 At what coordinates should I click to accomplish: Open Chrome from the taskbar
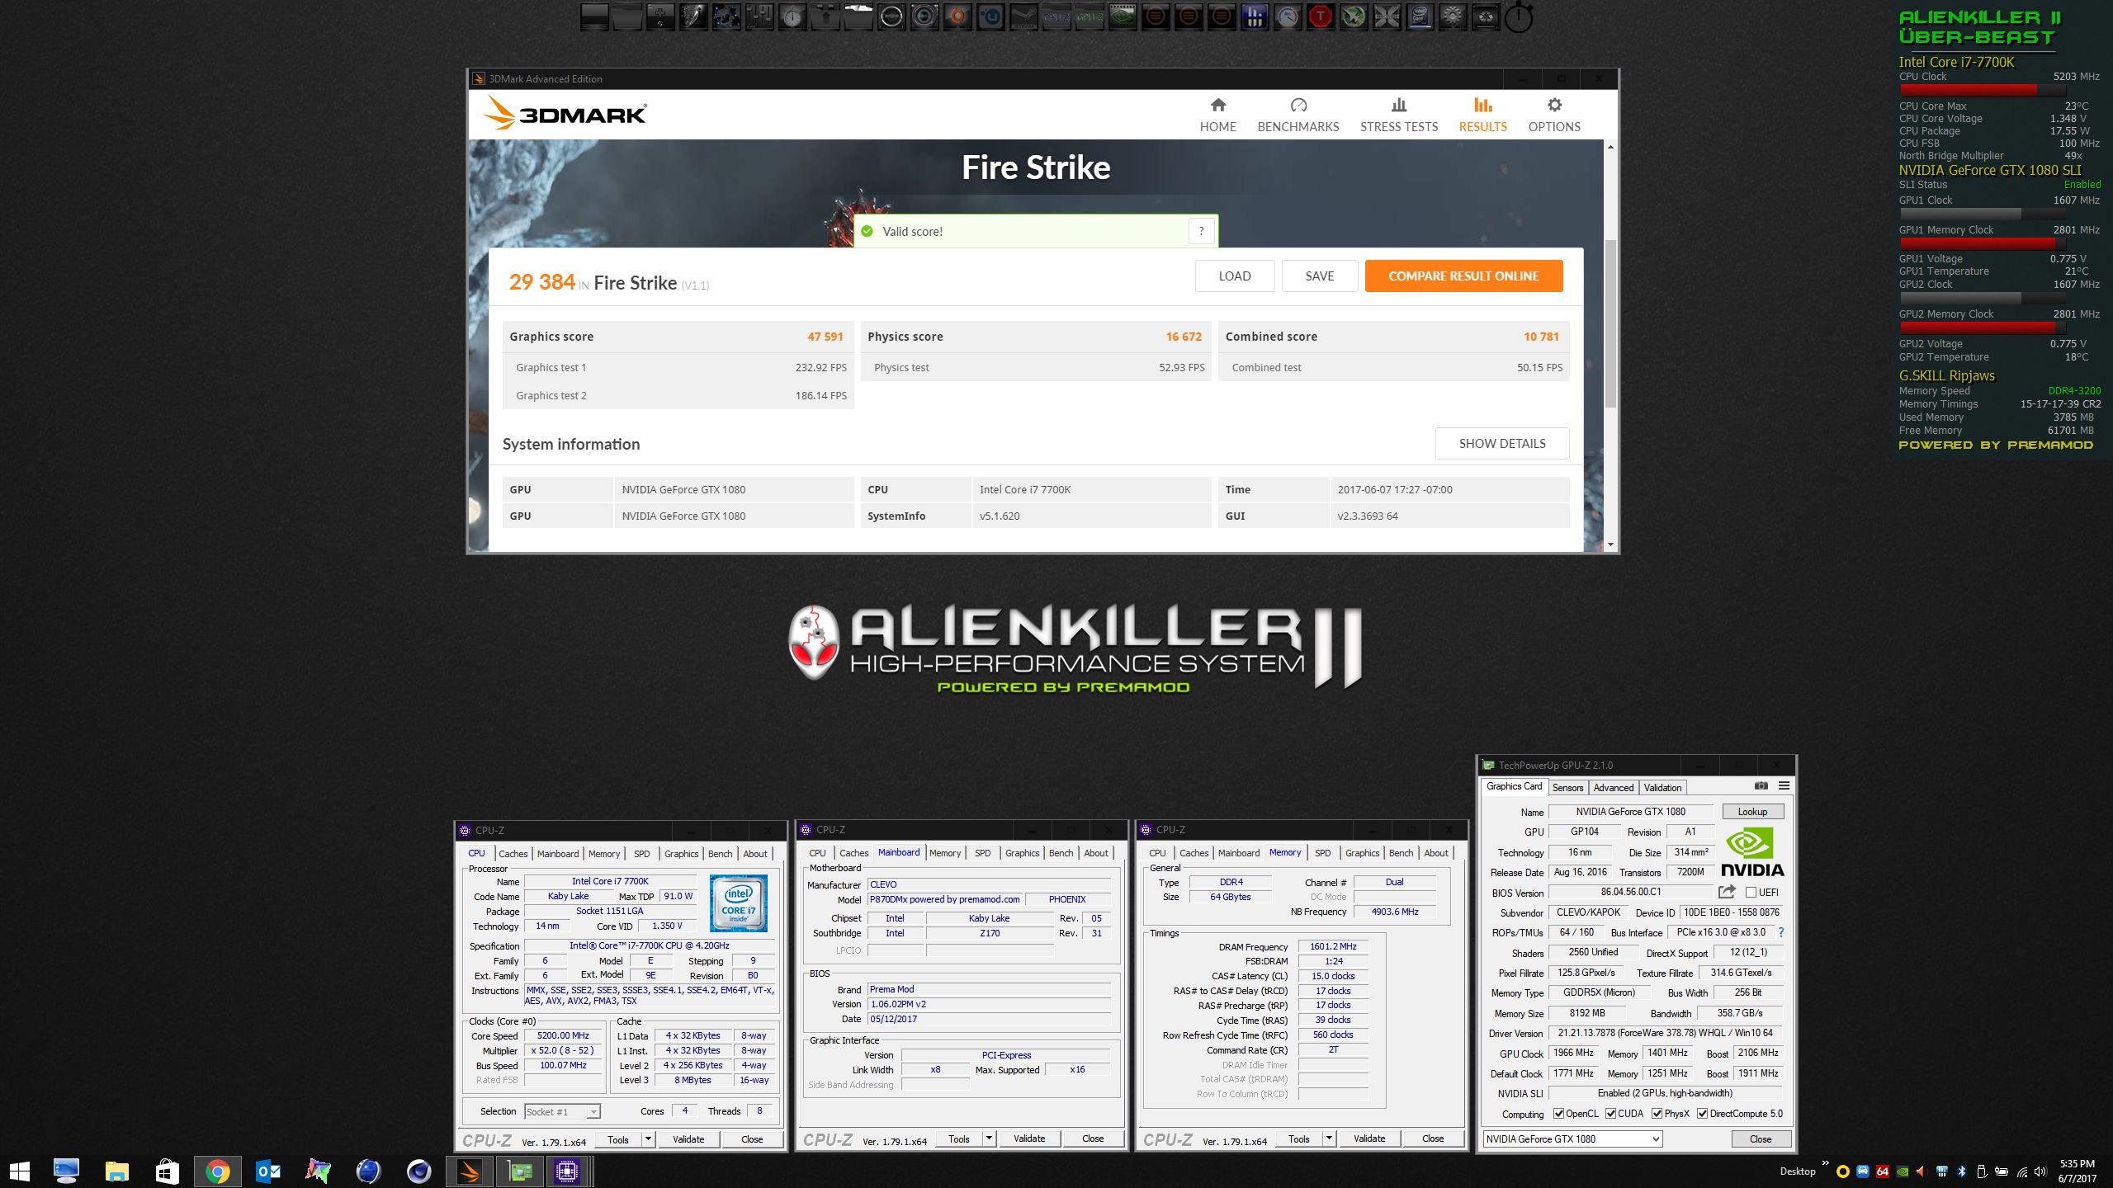[x=217, y=1171]
